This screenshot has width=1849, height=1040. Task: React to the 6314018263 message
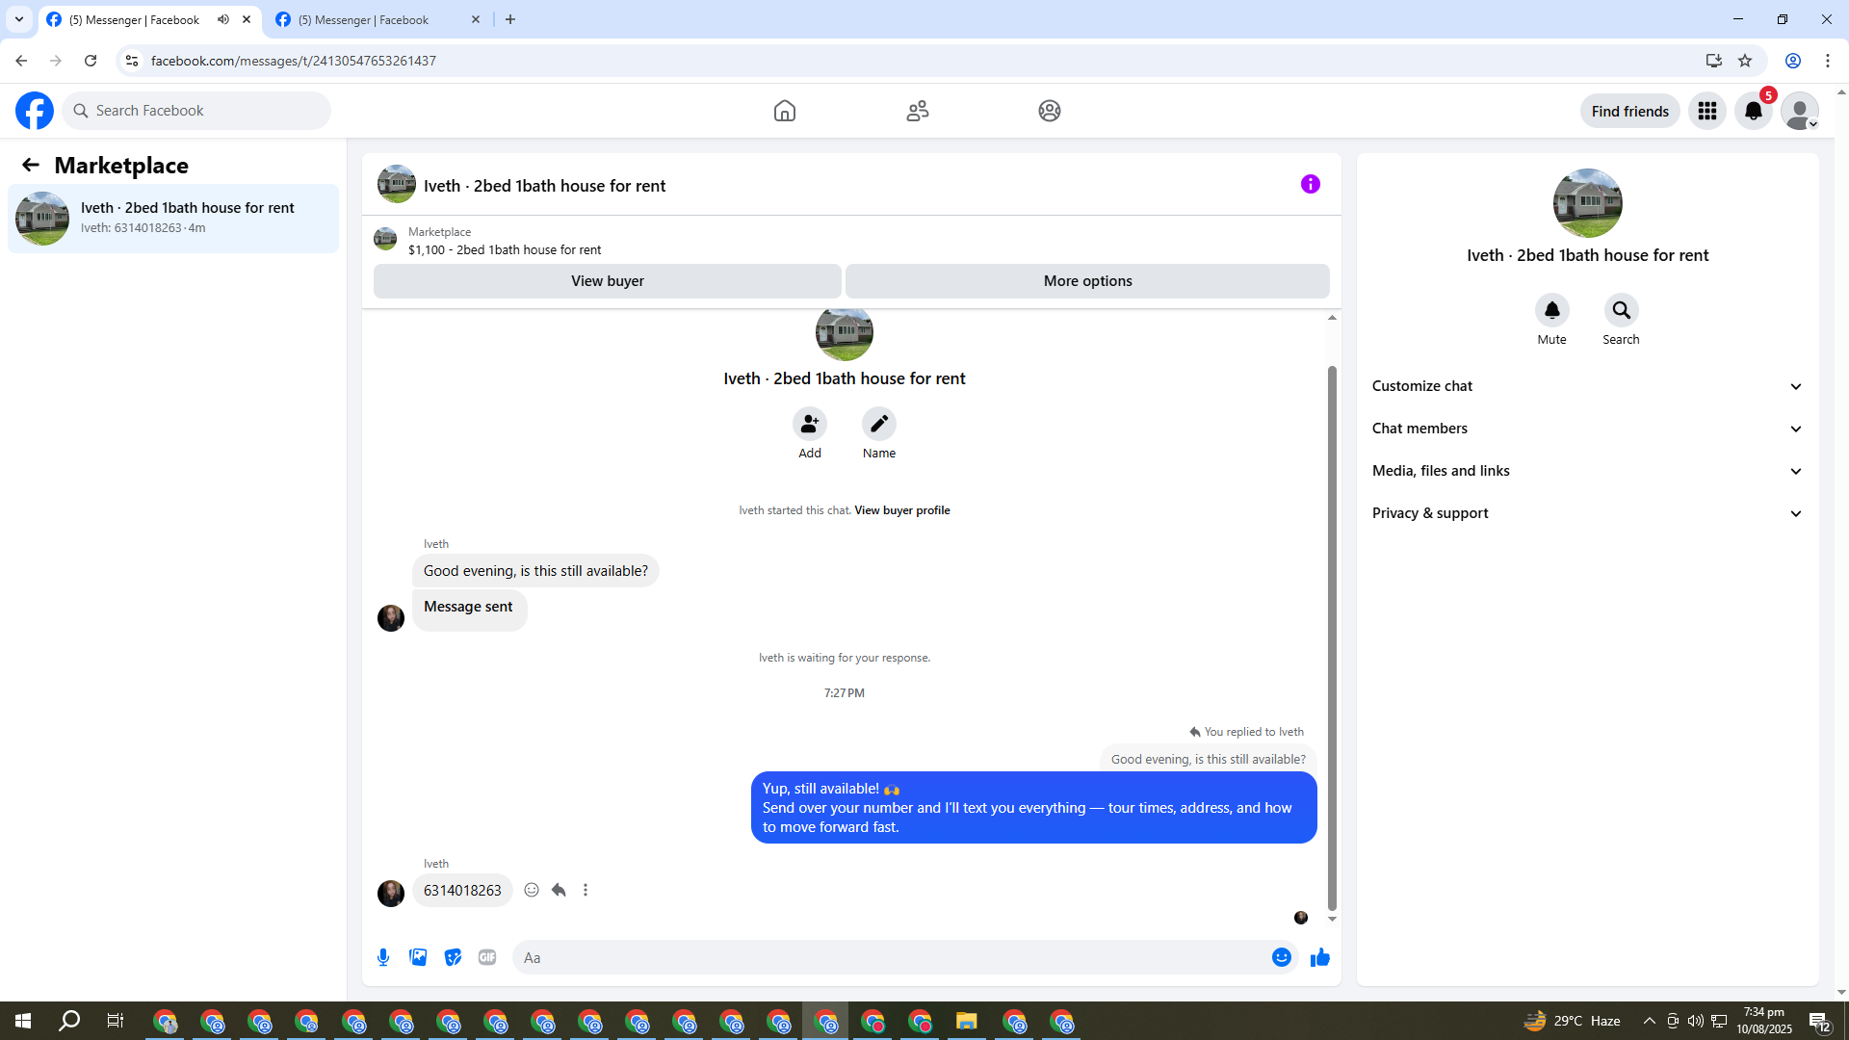pyautogui.click(x=532, y=890)
